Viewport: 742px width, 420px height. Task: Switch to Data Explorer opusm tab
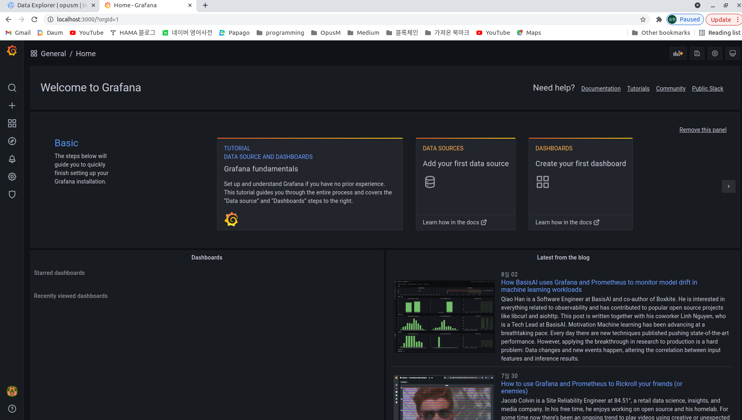[51, 5]
